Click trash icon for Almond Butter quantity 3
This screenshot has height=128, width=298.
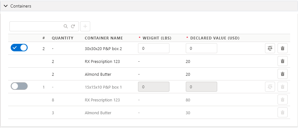[x=283, y=113]
